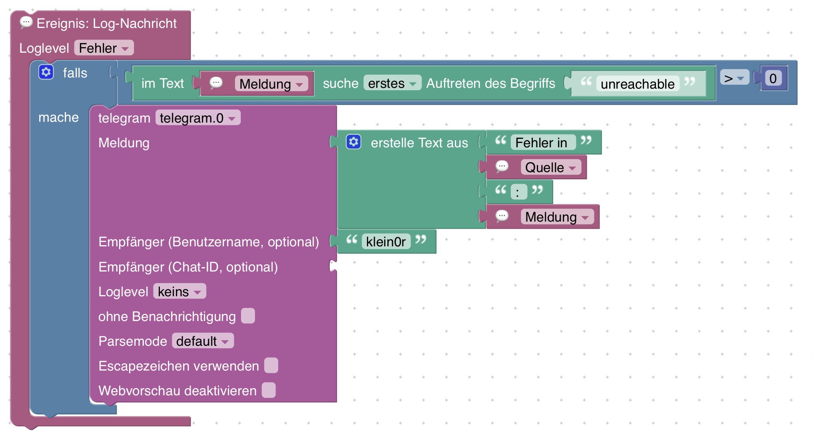Click the opening quote icon before unreachable
The width and height of the screenshot is (813, 444).
[x=586, y=82]
